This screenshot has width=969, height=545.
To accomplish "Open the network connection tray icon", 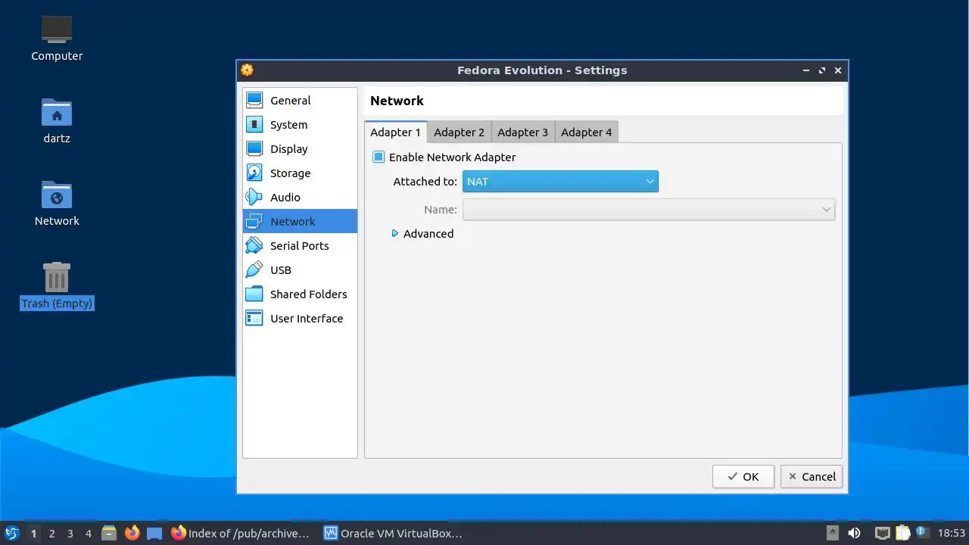I will point(882,534).
